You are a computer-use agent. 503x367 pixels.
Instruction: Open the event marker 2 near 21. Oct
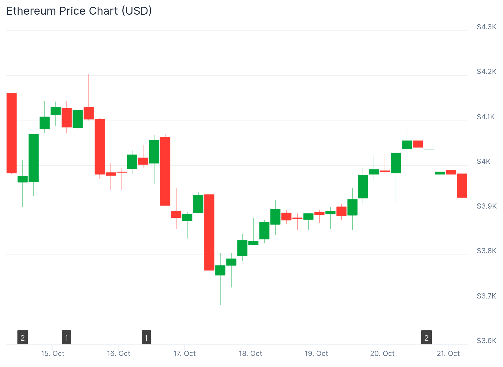pyautogui.click(x=427, y=338)
